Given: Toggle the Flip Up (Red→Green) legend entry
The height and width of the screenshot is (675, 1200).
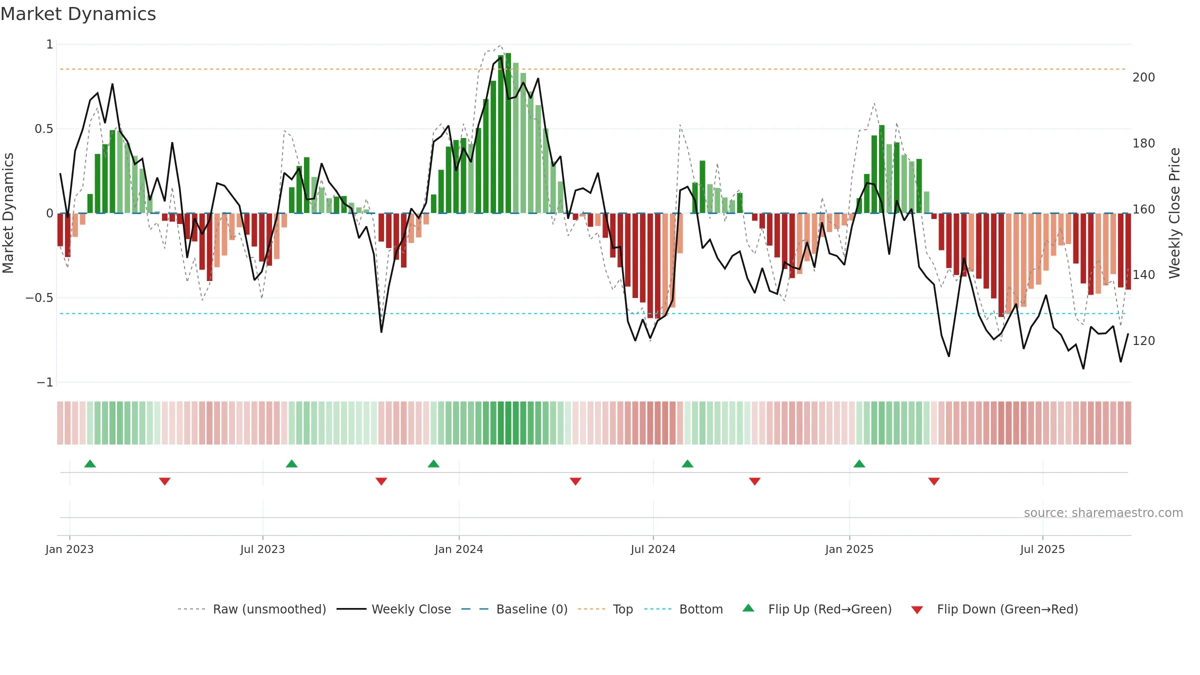Looking at the screenshot, I should click(817, 609).
